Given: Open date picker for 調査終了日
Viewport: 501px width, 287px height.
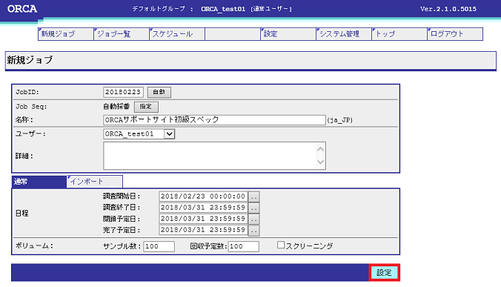Looking at the screenshot, I should click(x=254, y=208).
